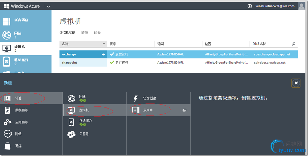
Task: Click DNS 名称 column header
Action: click(x=270, y=44)
